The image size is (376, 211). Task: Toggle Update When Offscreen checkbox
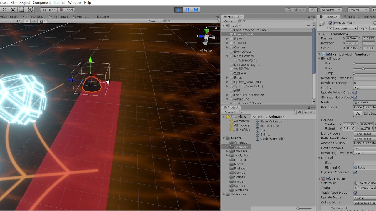point(355,93)
